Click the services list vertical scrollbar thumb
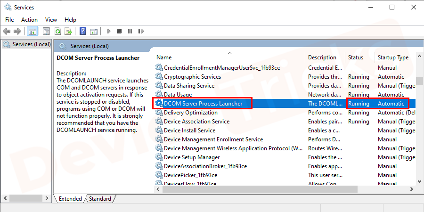Image resolution: width=424 pixels, height=212 pixels. click(x=420, y=81)
